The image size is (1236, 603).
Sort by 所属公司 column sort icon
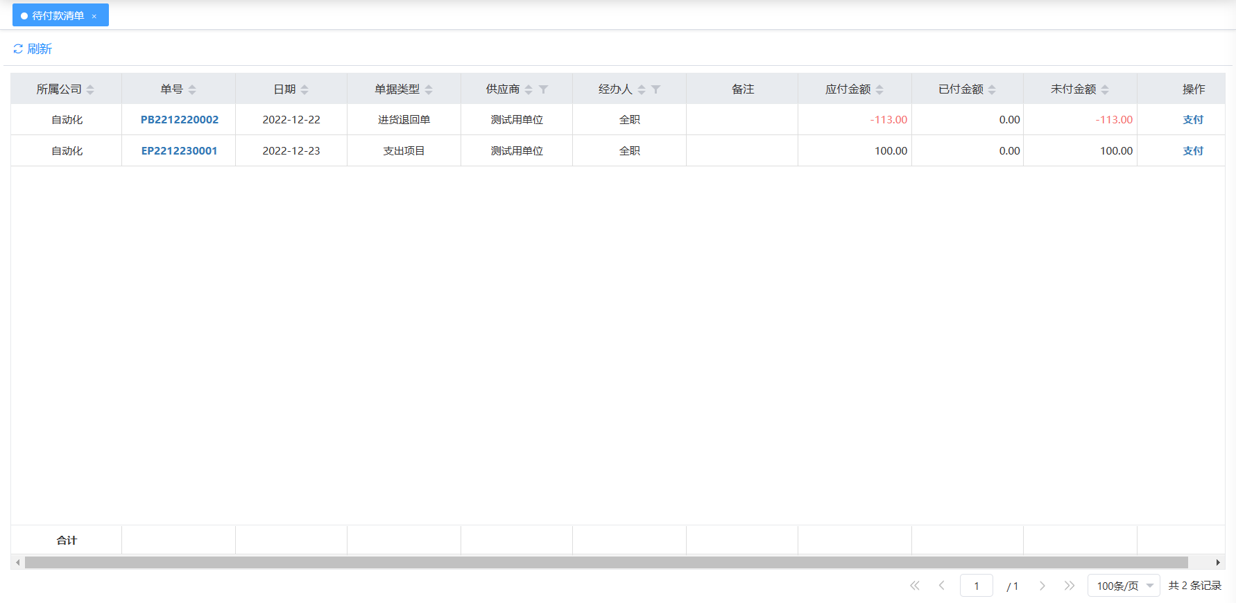[90, 89]
